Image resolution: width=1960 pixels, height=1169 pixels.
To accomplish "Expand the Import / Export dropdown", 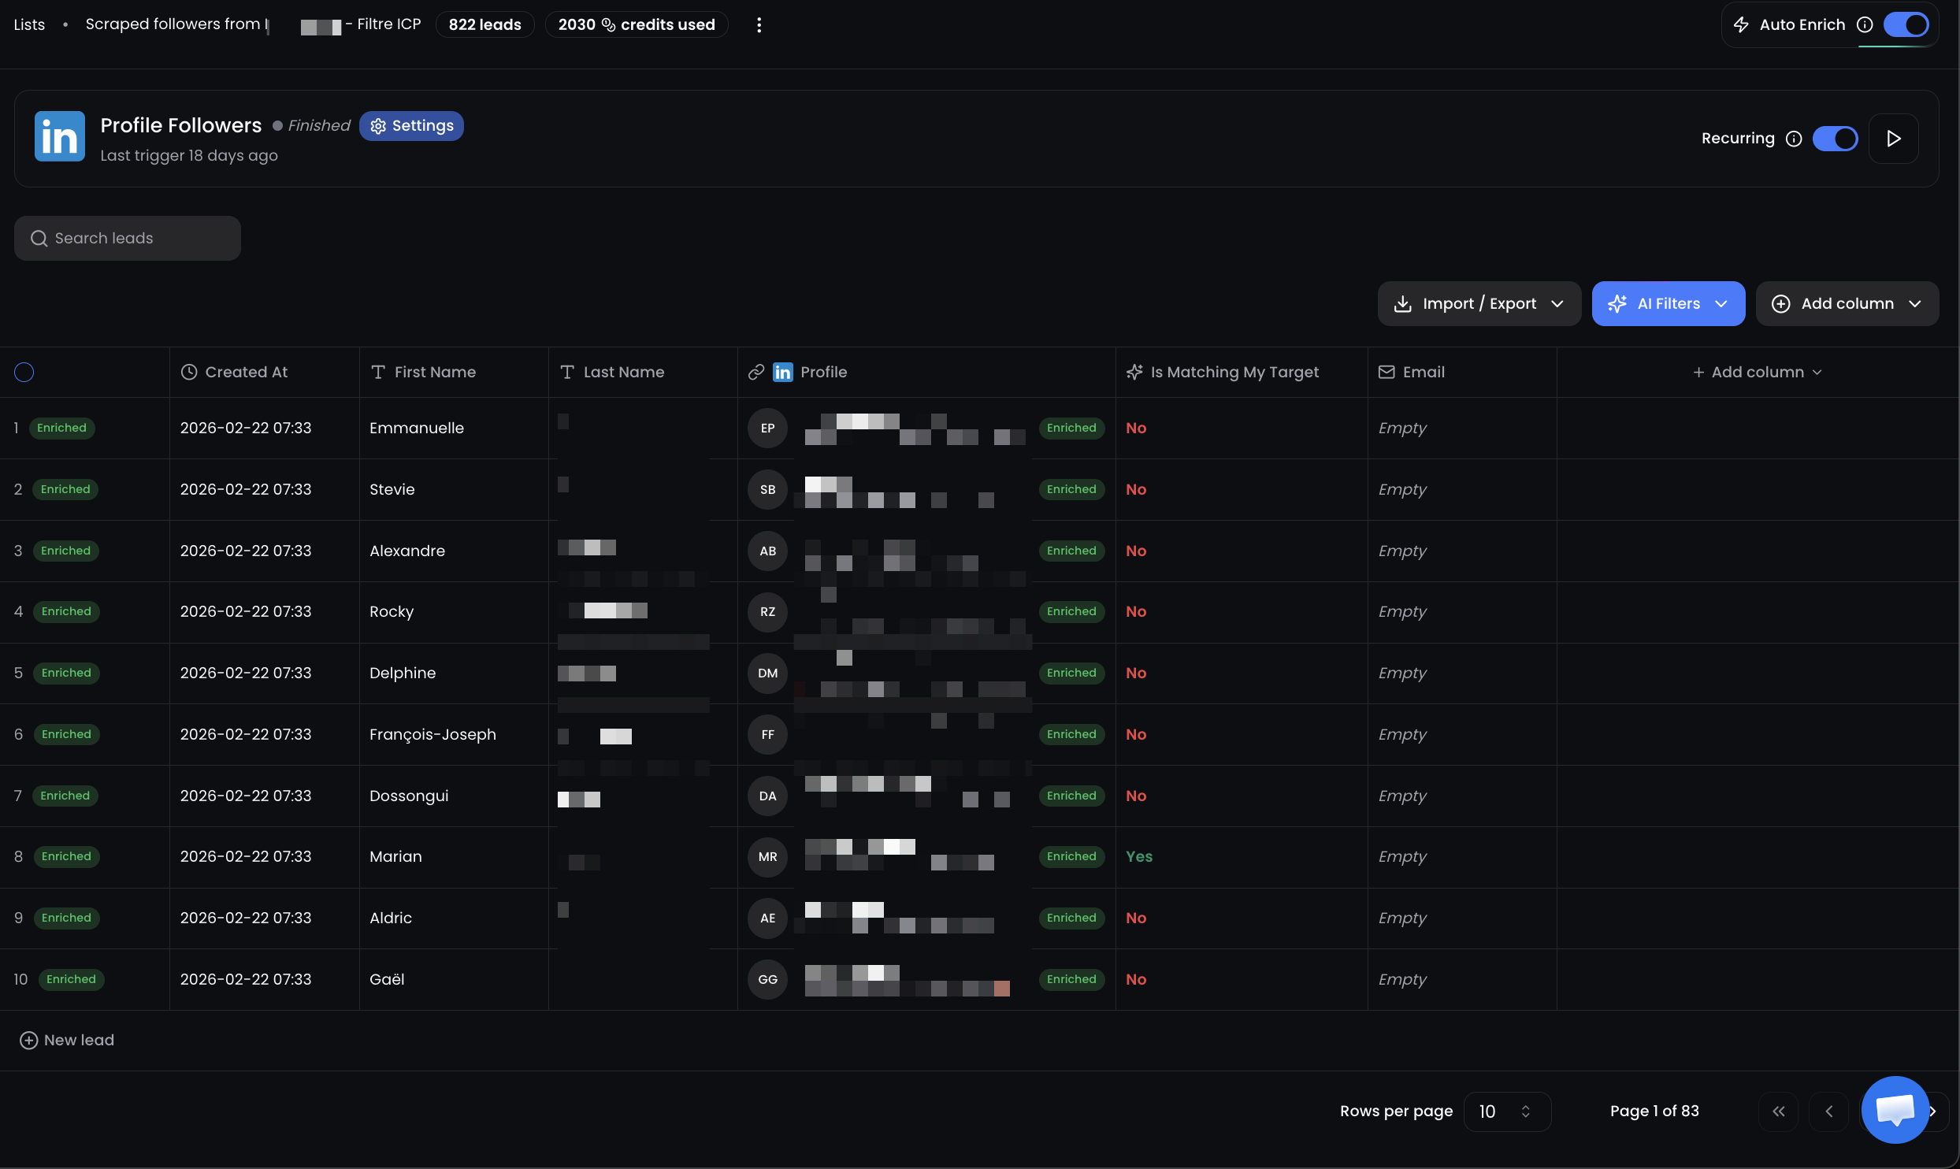I will 1479,304.
